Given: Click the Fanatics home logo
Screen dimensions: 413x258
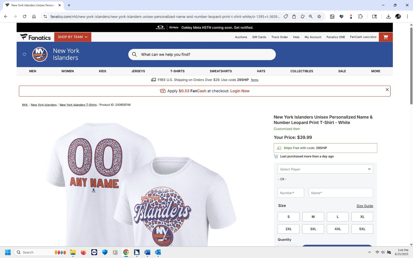Looking at the screenshot, I should tap(35, 37).
